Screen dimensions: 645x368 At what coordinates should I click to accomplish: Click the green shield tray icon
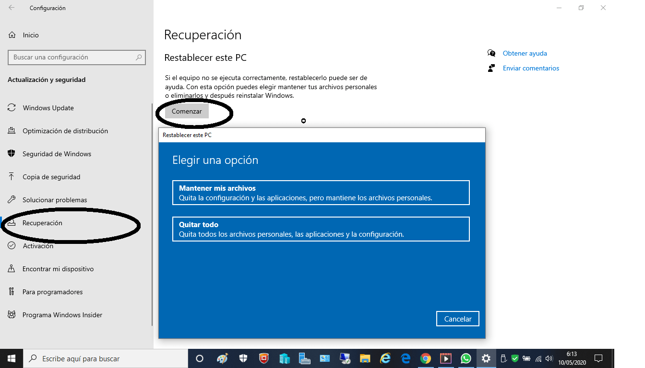tap(515, 358)
